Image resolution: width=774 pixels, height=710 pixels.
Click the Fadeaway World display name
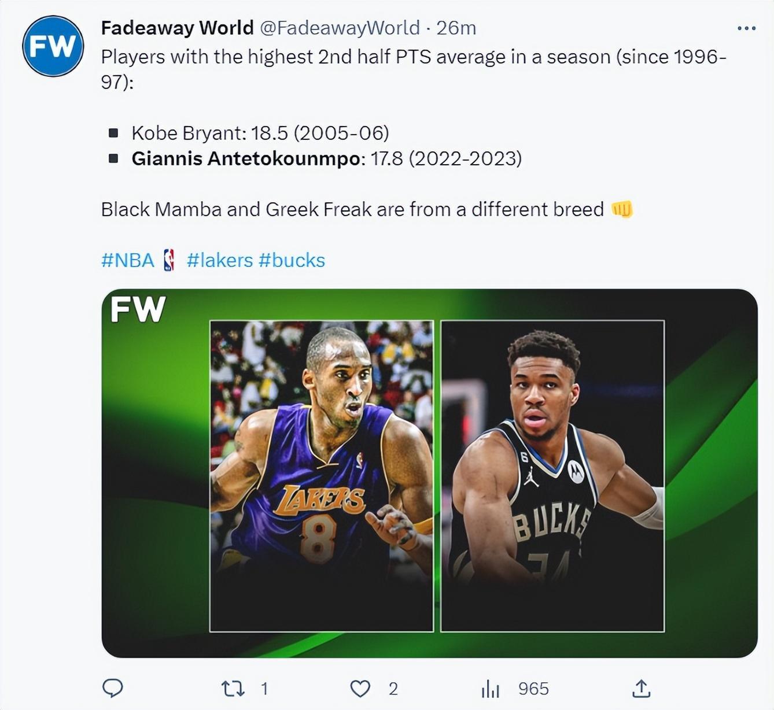178,28
